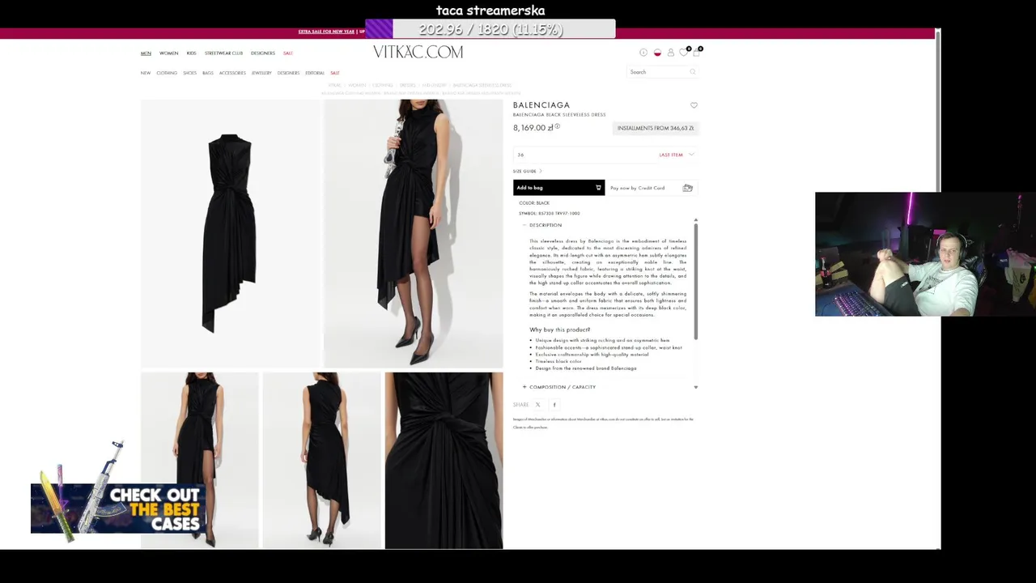
Task: Open the Accessories category
Action: click(x=232, y=73)
